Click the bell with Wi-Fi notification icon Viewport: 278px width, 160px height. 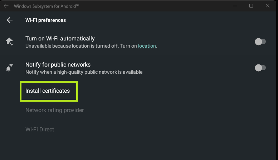(x=10, y=68)
